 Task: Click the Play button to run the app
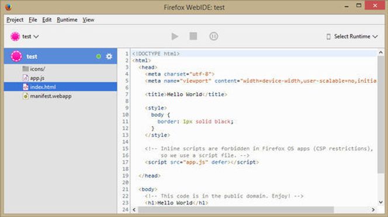point(175,36)
